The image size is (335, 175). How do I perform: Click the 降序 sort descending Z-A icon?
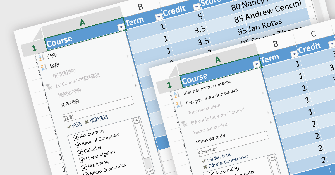[44, 67]
